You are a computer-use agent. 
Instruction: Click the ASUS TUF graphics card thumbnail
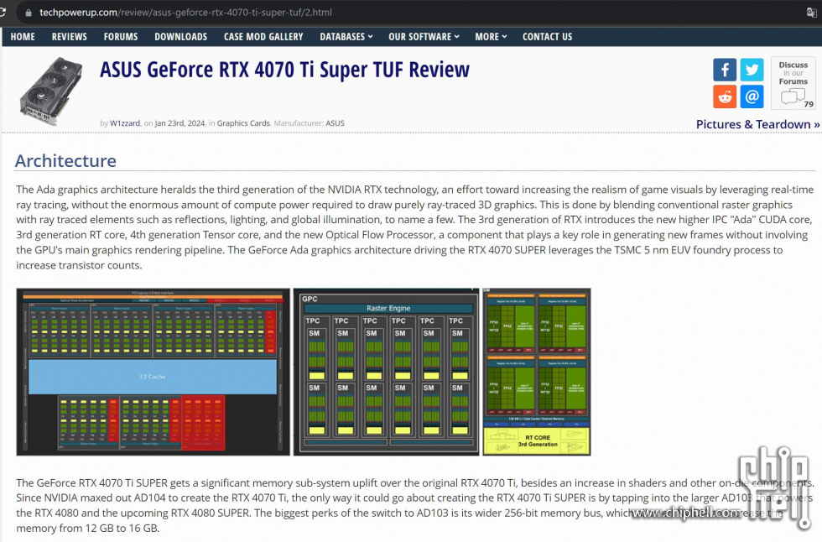tap(51, 90)
